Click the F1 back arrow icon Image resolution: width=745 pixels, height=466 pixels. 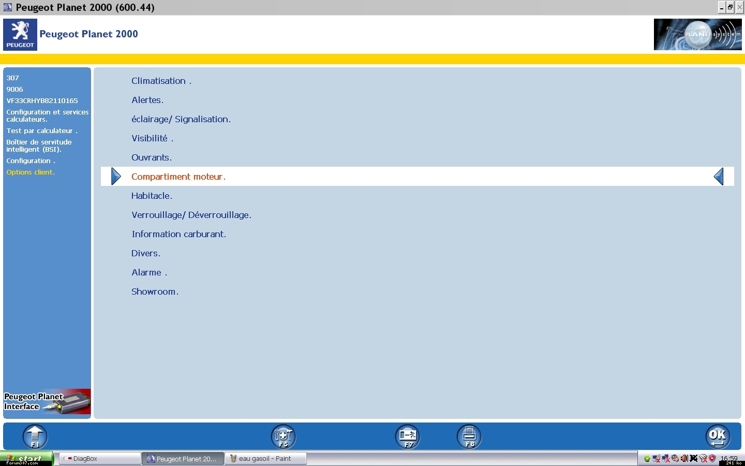click(35, 436)
